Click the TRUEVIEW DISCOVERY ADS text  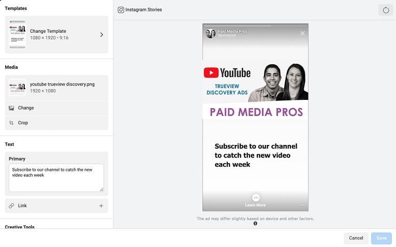point(227,90)
